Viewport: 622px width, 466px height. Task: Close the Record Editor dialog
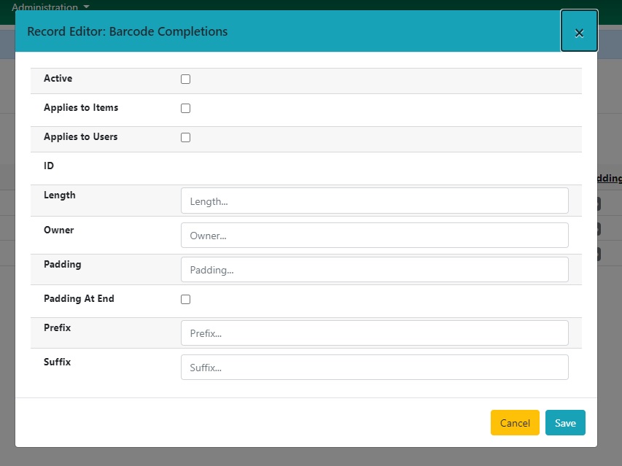coord(579,31)
